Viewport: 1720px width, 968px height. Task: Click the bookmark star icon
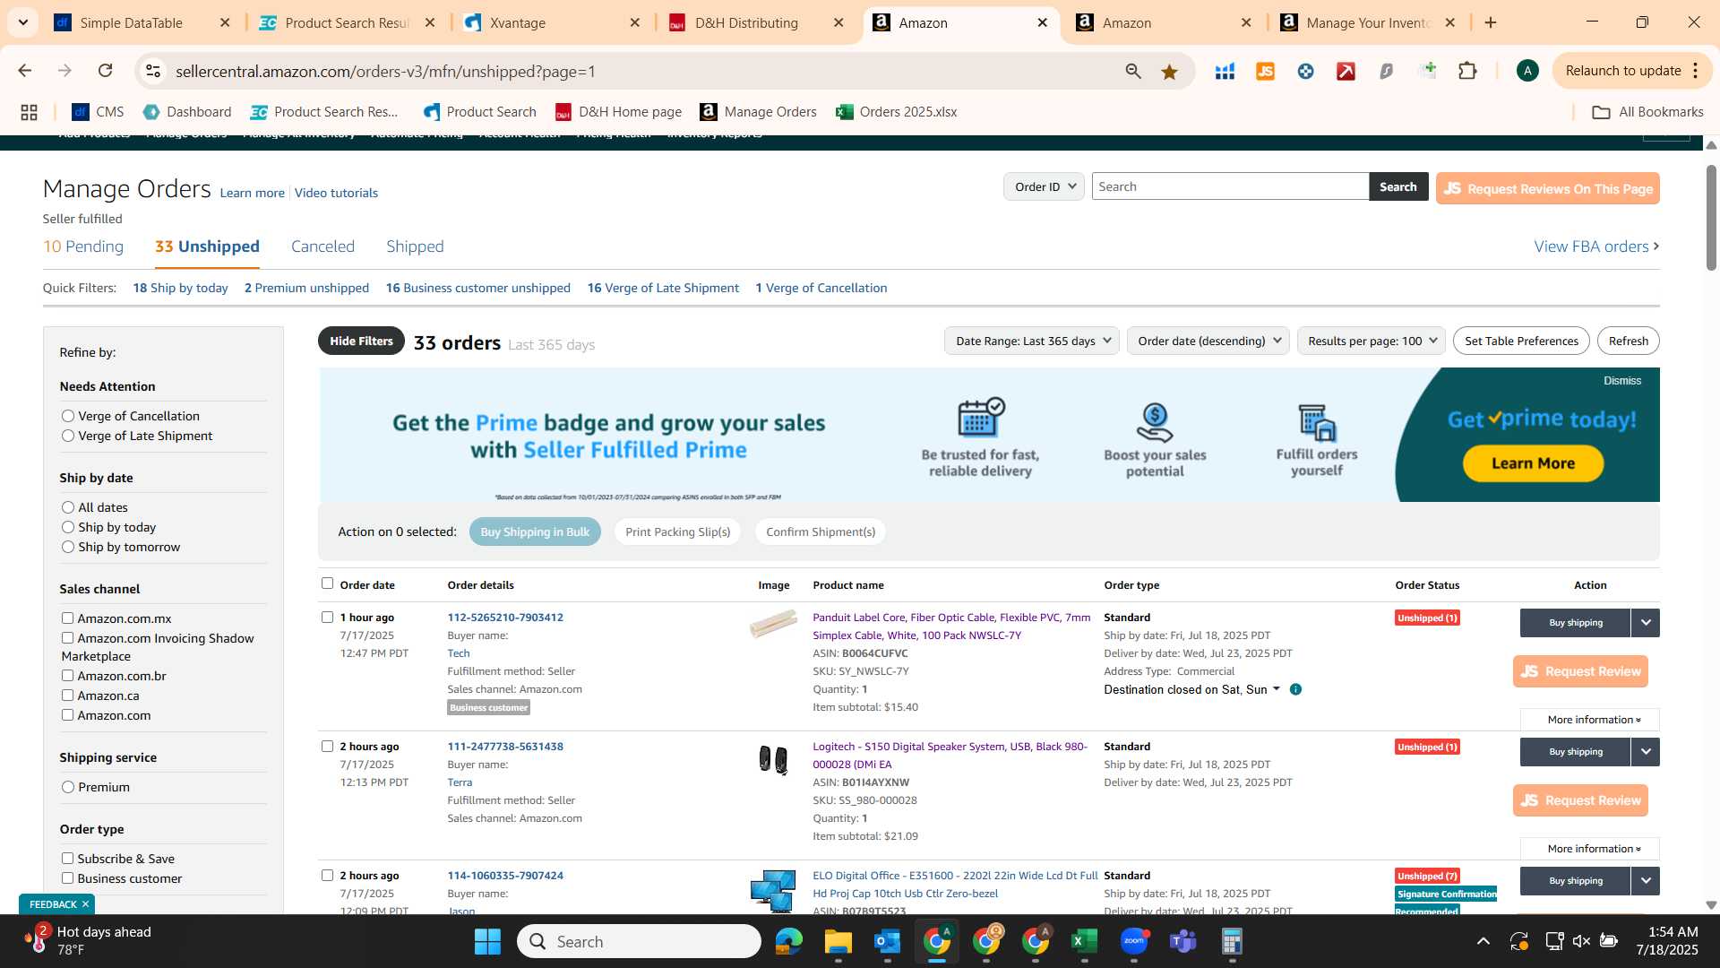tap(1169, 72)
